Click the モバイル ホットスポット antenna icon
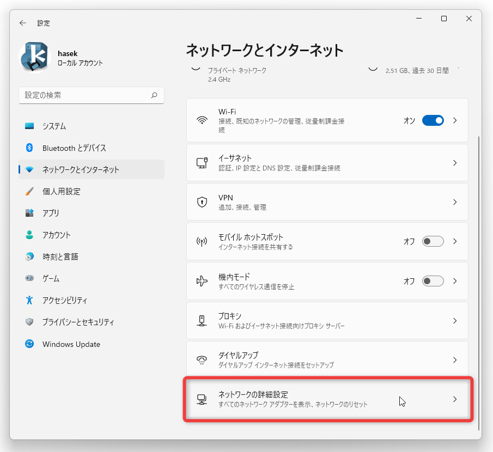 (202, 241)
